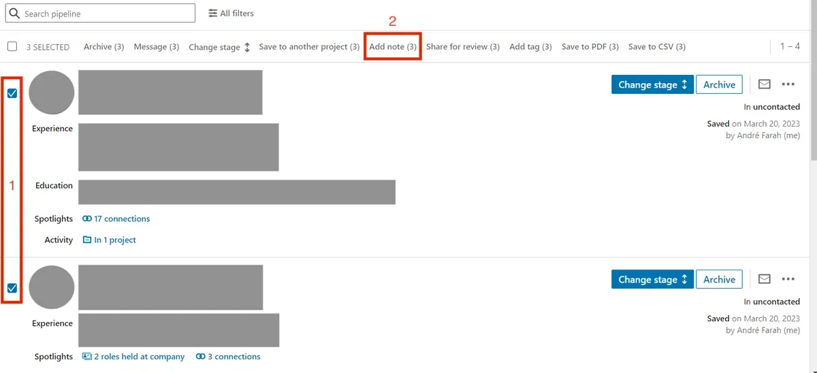The height and width of the screenshot is (373, 817).
Task: Click Add note (3)
Action: (393, 46)
